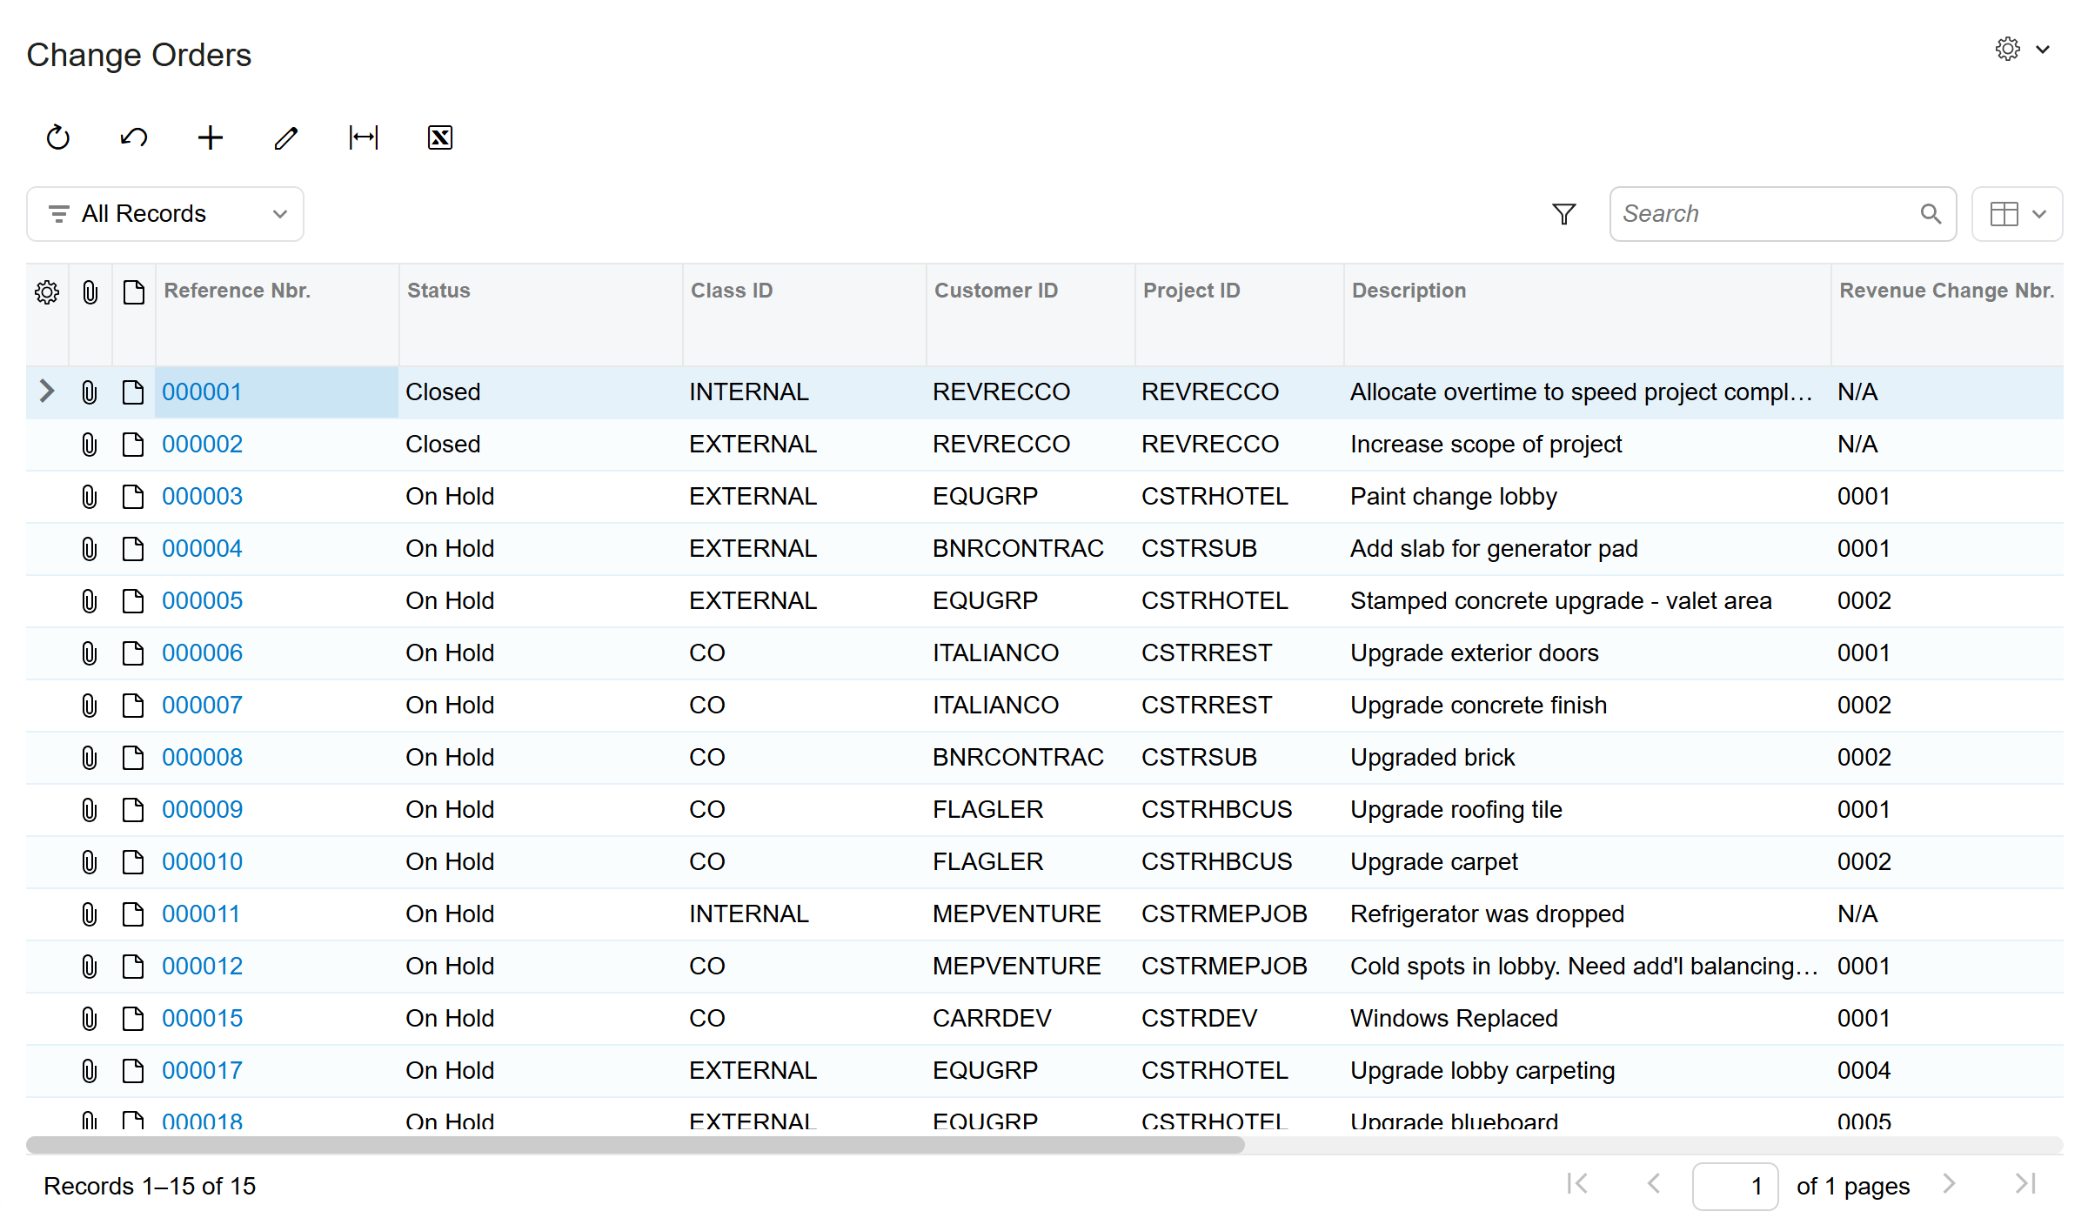The height and width of the screenshot is (1218, 2088).
Task: Open attachments for row 000001
Action: [x=90, y=392]
